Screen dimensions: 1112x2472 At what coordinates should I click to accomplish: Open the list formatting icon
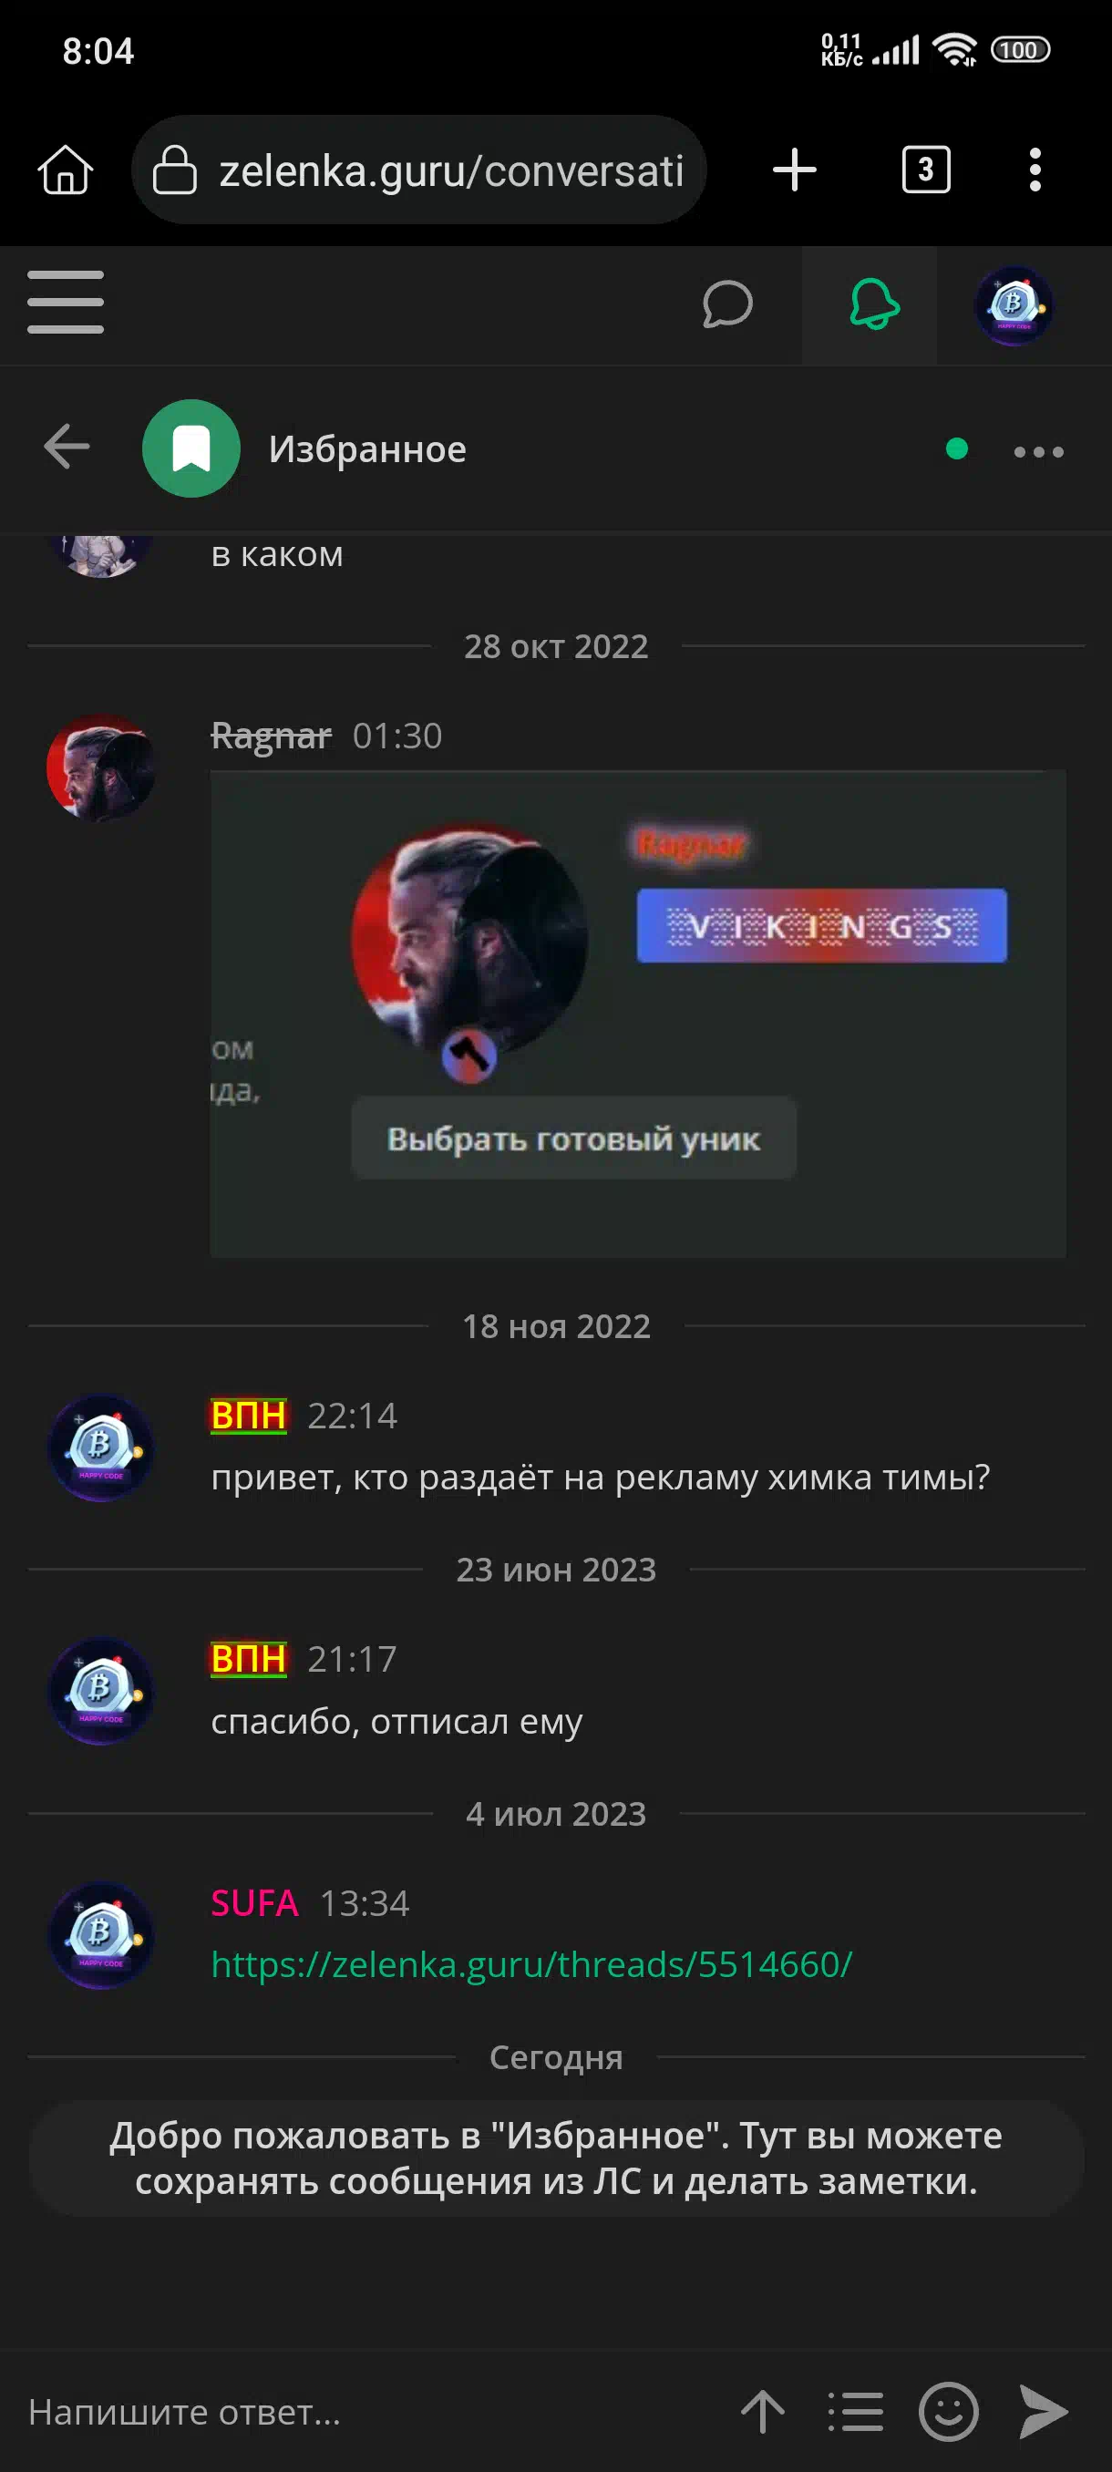[x=855, y=2412]
